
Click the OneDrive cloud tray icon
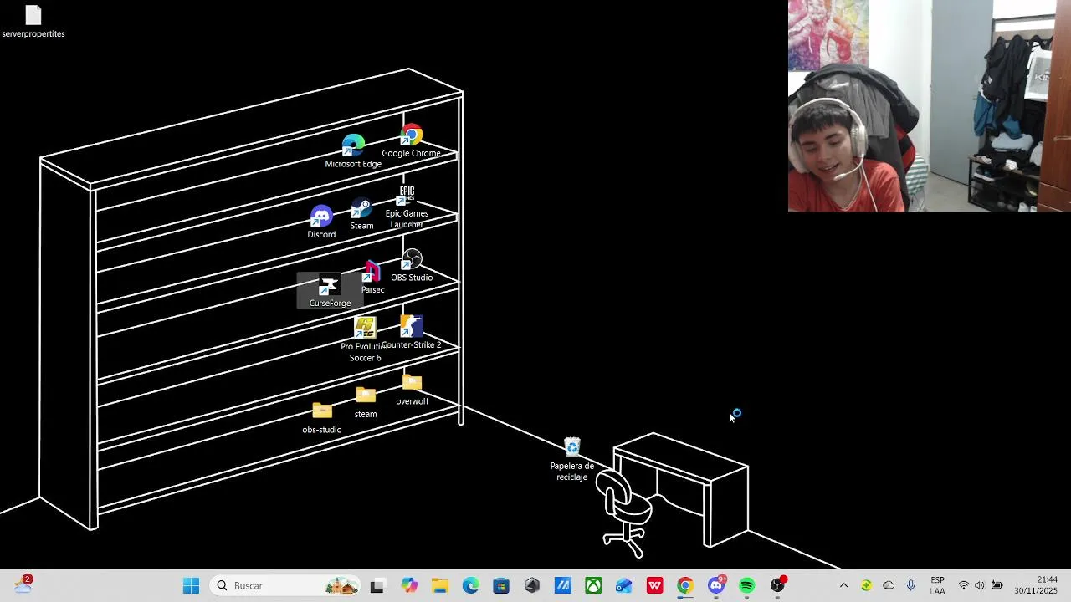point(889,586)
